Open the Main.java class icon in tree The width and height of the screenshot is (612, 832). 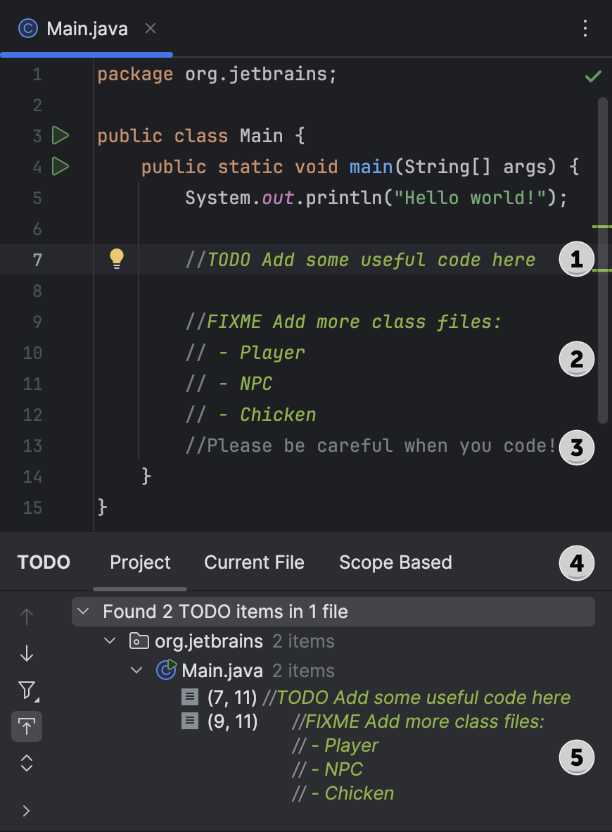[x=165, y=670]
